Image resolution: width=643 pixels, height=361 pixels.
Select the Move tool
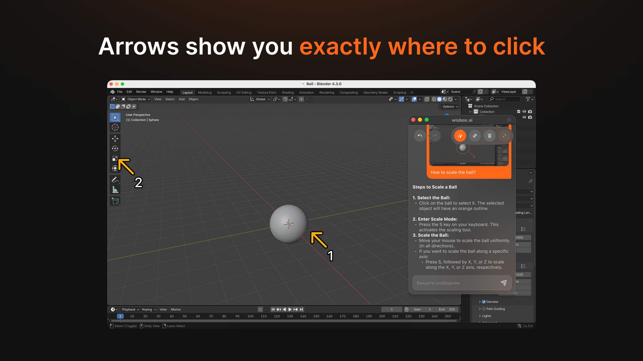coord(115,138)
